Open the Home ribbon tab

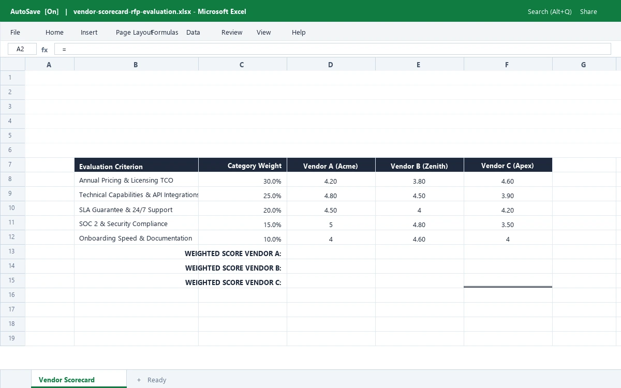click(54, 32)
